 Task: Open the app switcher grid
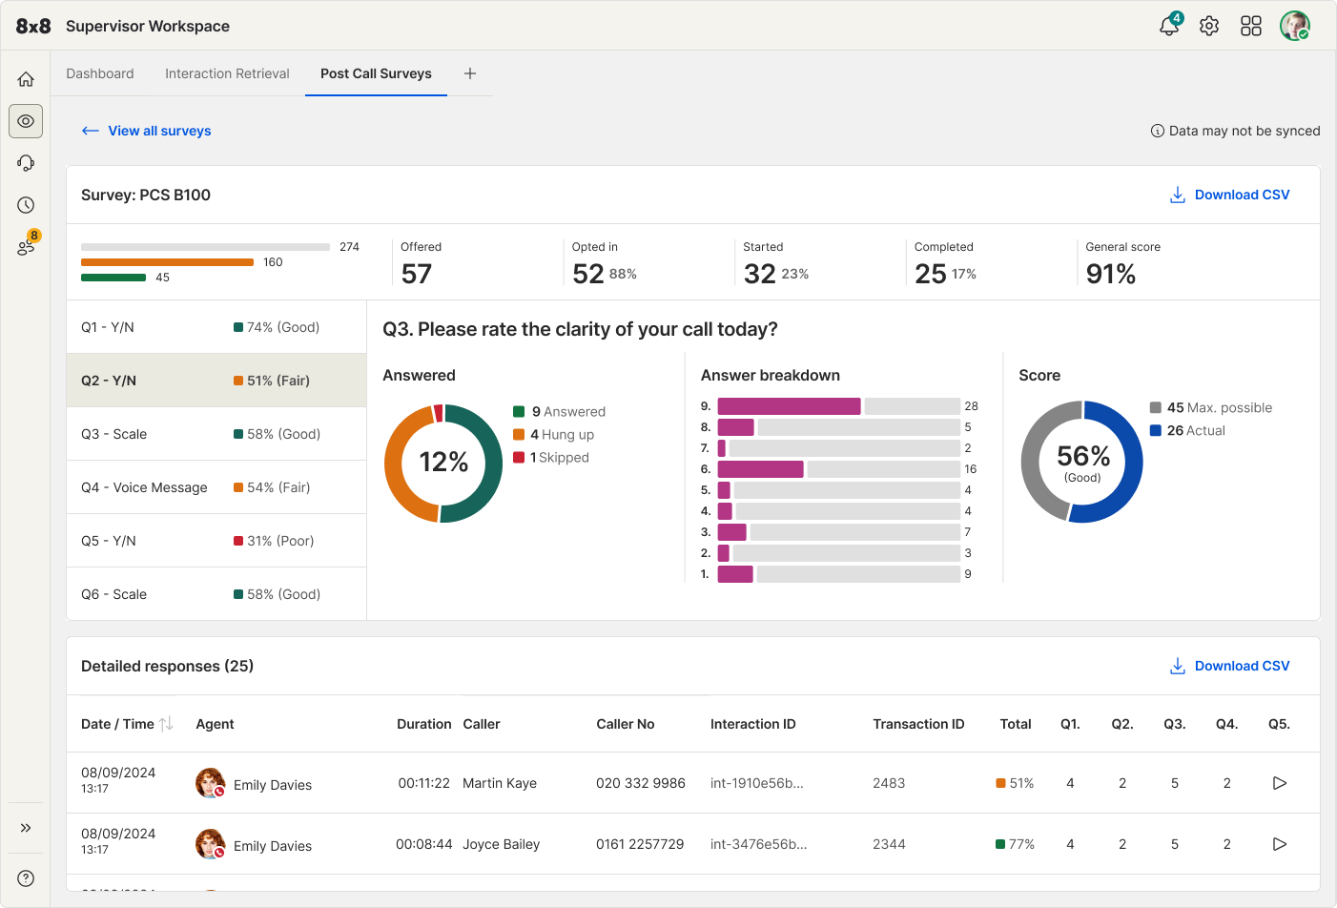click(1251, 26)
